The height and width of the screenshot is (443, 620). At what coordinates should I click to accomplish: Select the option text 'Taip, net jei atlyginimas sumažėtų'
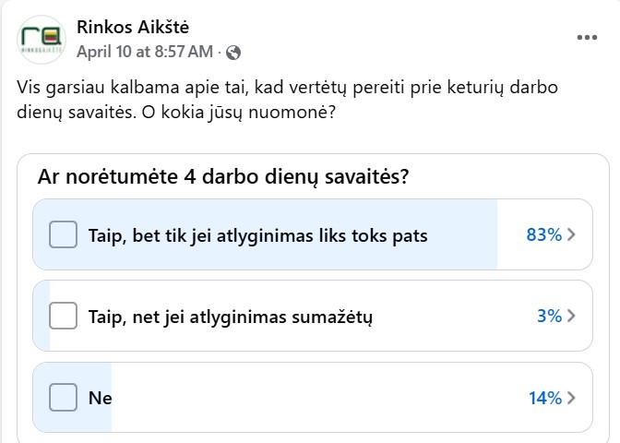coord(230,317)
